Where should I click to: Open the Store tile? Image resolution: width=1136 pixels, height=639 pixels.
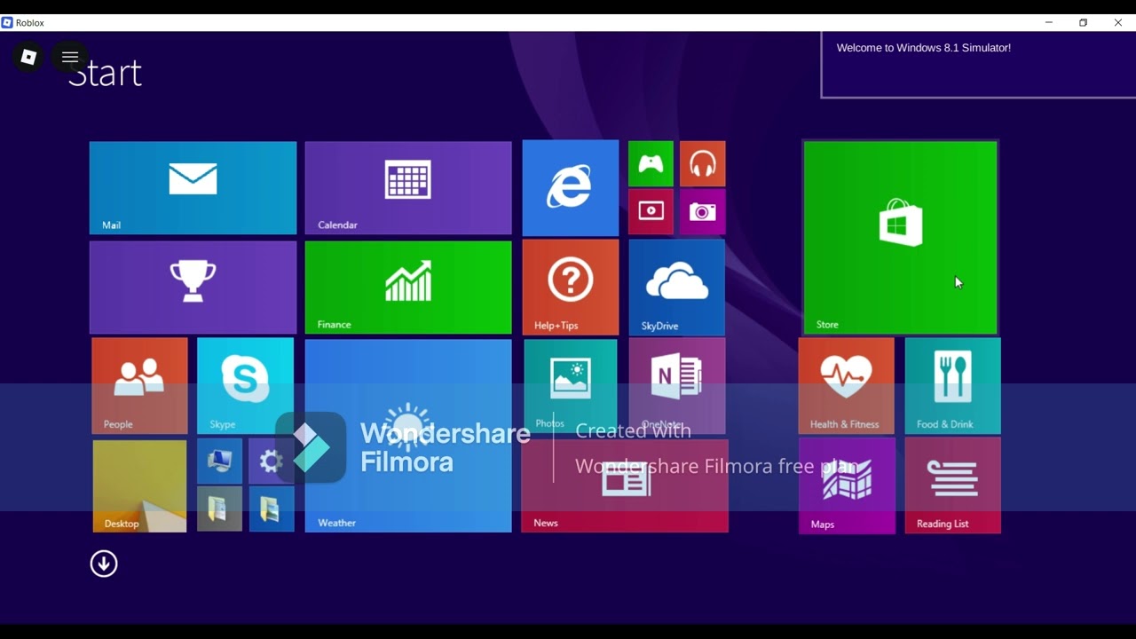(900, 237)
